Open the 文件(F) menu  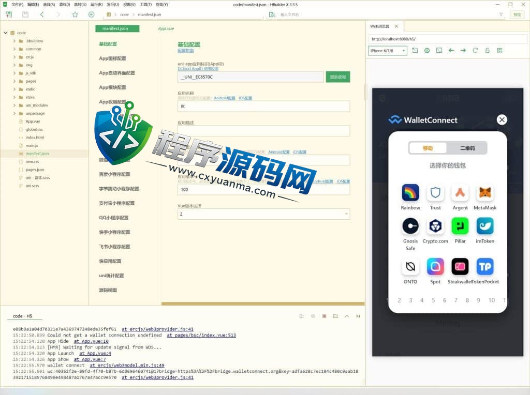[x=18, y=4]
